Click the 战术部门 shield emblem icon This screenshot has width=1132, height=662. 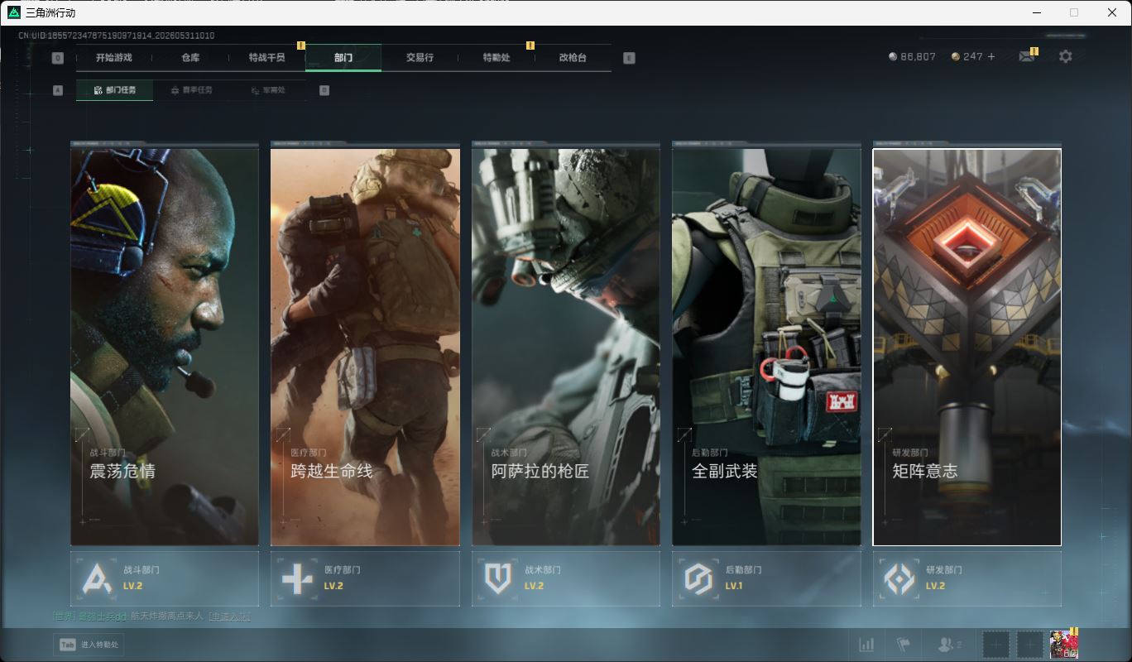click(x=498, y=578)
